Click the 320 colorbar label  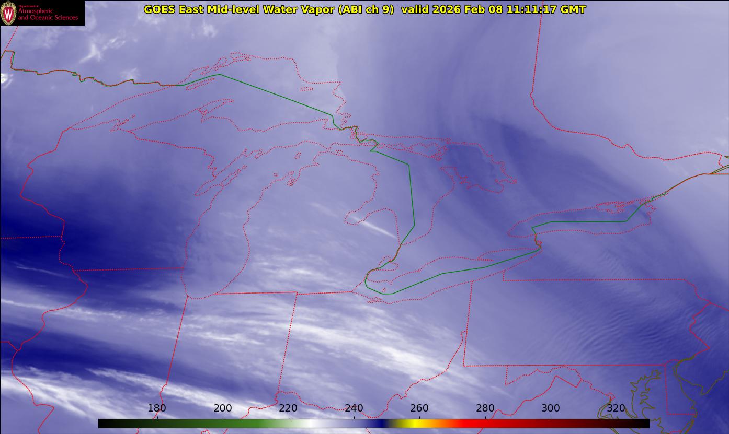click(617, 408)
